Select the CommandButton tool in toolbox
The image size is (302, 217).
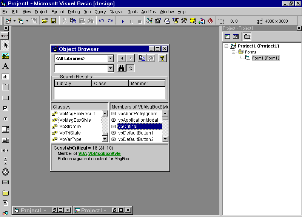(x=5, y=98)
